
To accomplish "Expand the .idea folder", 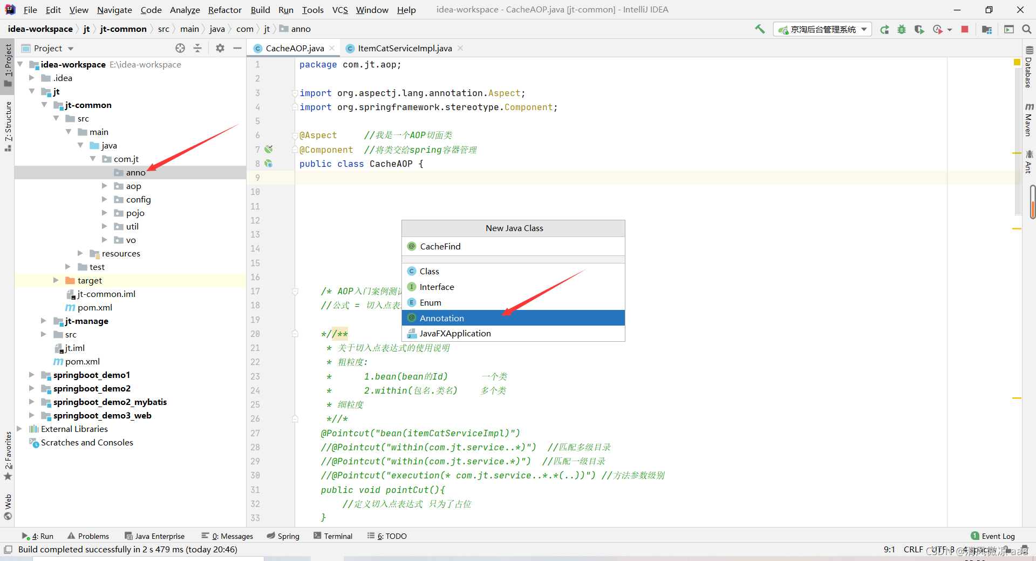I will tap(32, 78).
